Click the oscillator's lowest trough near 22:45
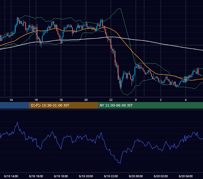The height and width of the screenshot is (179, 203). (120, 163)
